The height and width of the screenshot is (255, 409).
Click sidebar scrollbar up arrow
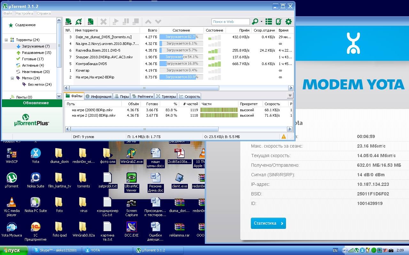pyautogui.click(x=59, y=20)
